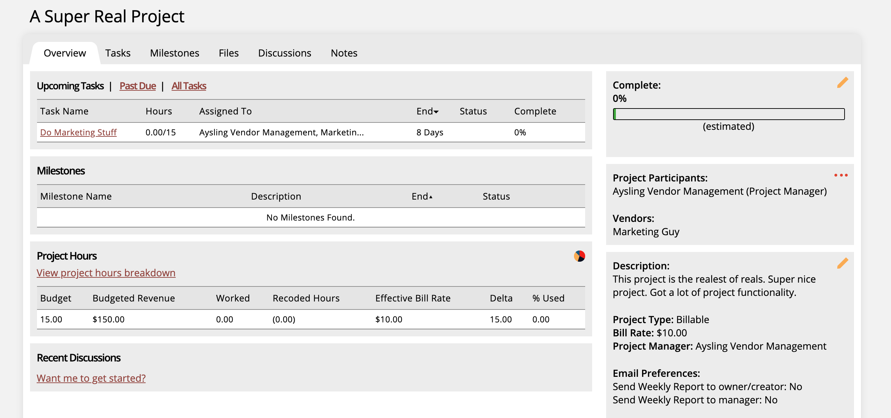Viewport: 891px width, 418px height.
Task: Open the three-dot menu for Project Participants
Action: click(x=841, y=175)
